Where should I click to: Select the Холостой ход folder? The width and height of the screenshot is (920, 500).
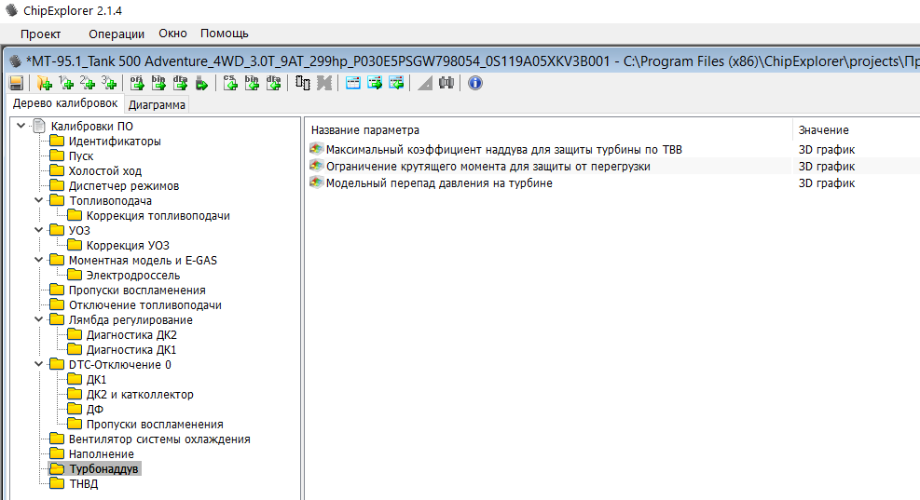pyautogui.click(x=104, y=171)
